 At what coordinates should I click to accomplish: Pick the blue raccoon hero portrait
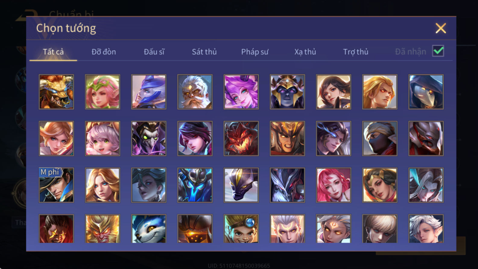[149, 229]
